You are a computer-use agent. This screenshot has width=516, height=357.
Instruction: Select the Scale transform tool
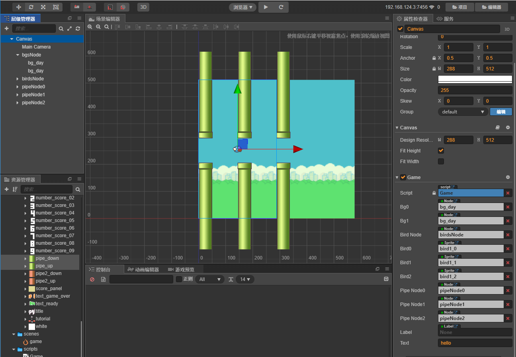(x=43, y=7)
